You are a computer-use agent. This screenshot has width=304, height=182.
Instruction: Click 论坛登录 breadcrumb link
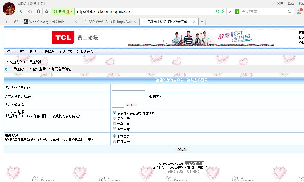pyautogui.click(x=39, y=69)
